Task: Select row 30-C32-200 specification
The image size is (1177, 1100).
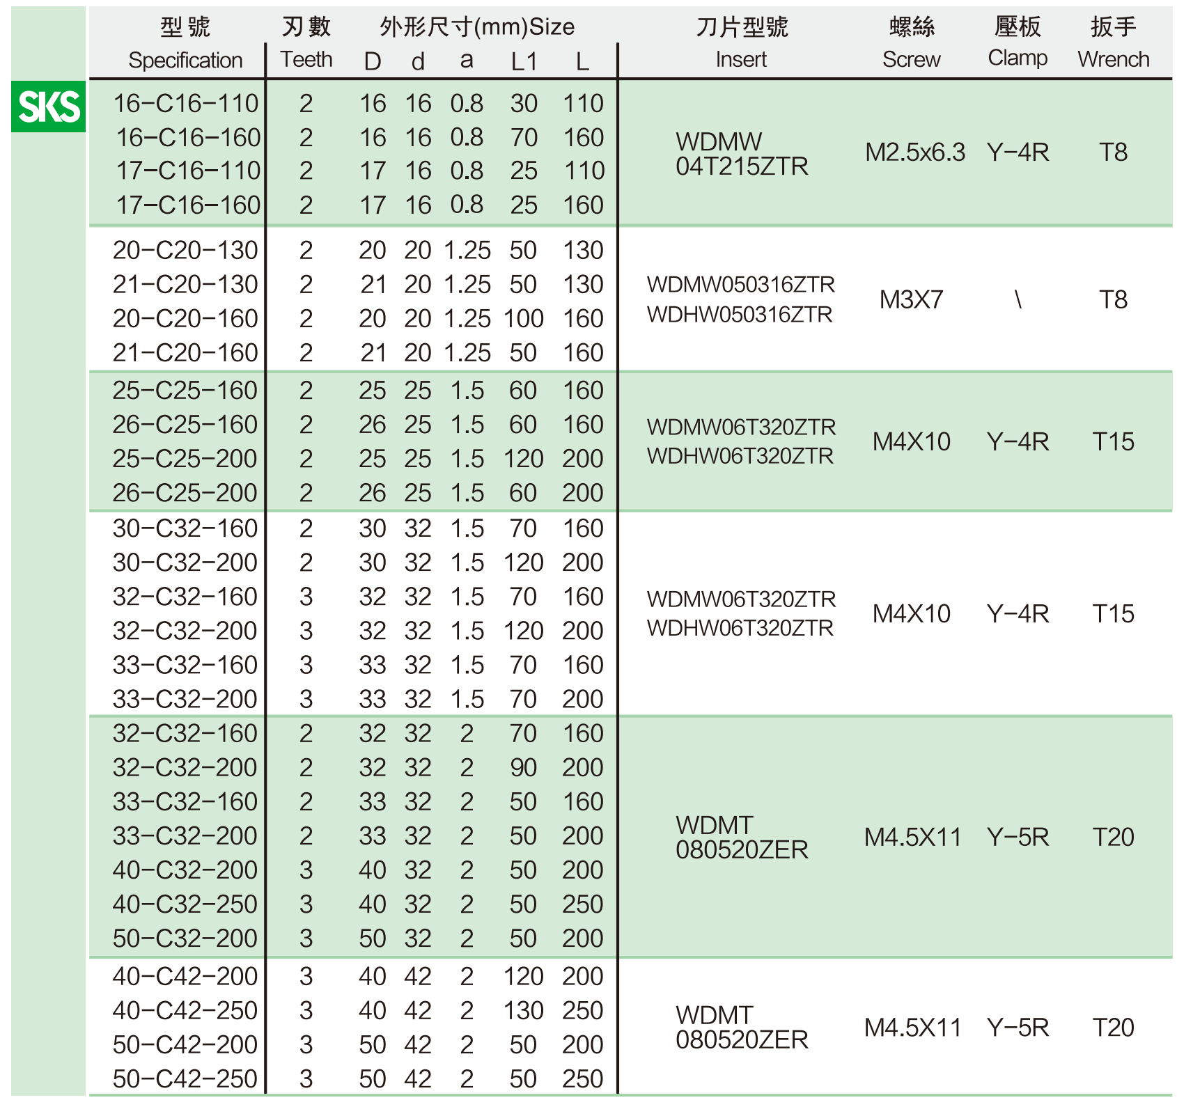Action: coord(185,563)
